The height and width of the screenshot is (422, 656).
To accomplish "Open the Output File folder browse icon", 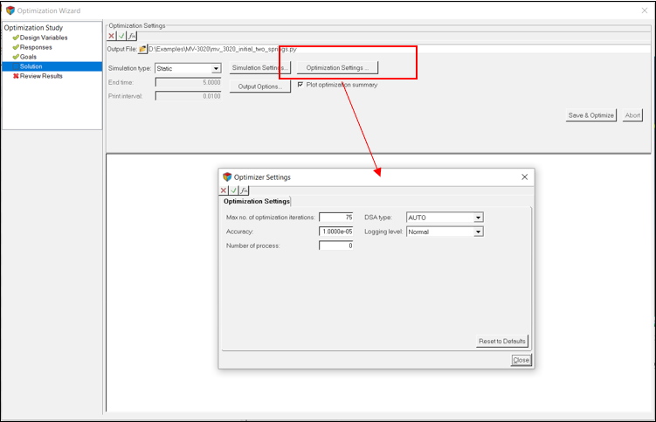I will pos(142,50).
